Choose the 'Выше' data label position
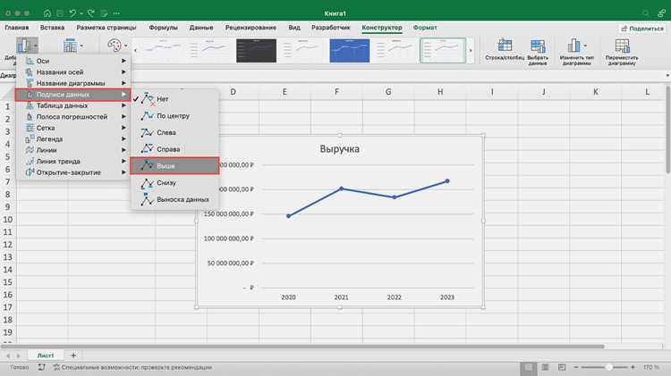Viewport: 671px width, 376px height. tap(174, 166)
